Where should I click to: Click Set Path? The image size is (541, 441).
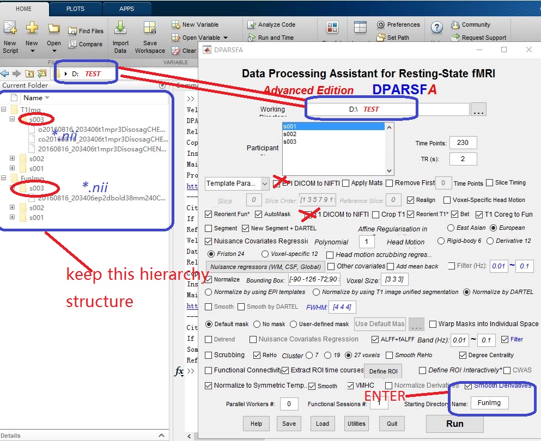[393, 37]
